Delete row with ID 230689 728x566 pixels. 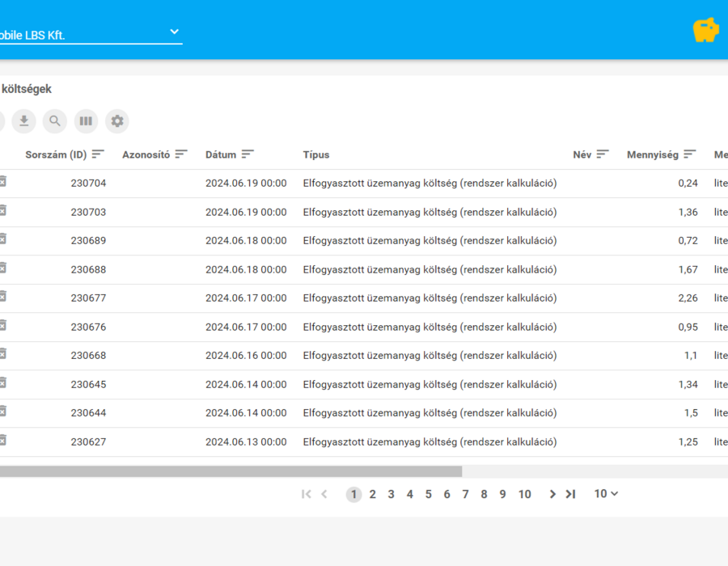click(x=2, y=239)
